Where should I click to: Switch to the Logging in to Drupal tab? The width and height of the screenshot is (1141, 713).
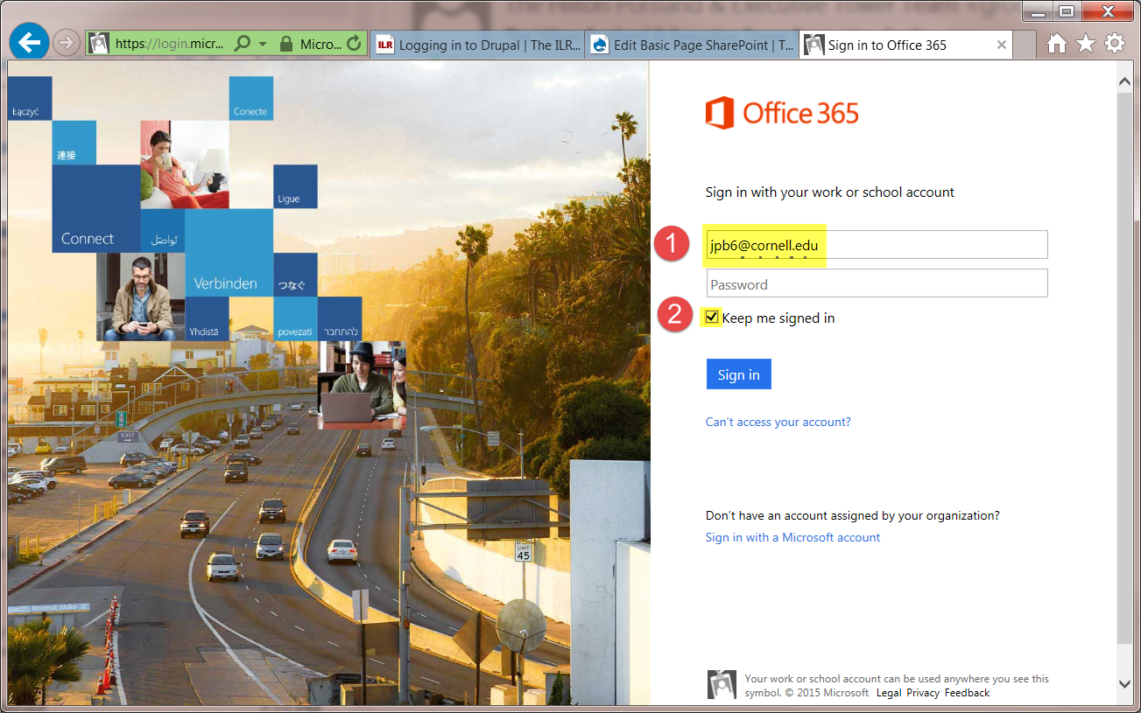pyautogui.click(x=477, y=45)
